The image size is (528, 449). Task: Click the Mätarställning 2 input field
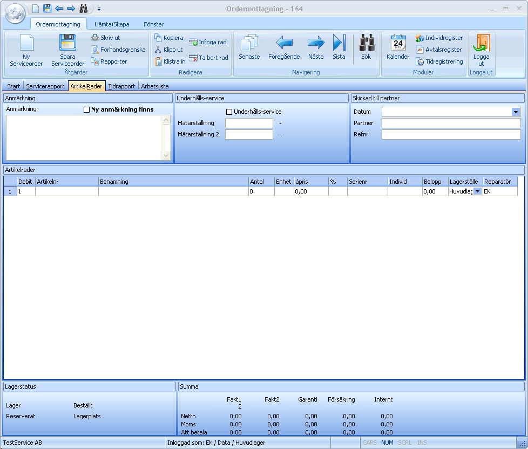[x=249, y=134]
